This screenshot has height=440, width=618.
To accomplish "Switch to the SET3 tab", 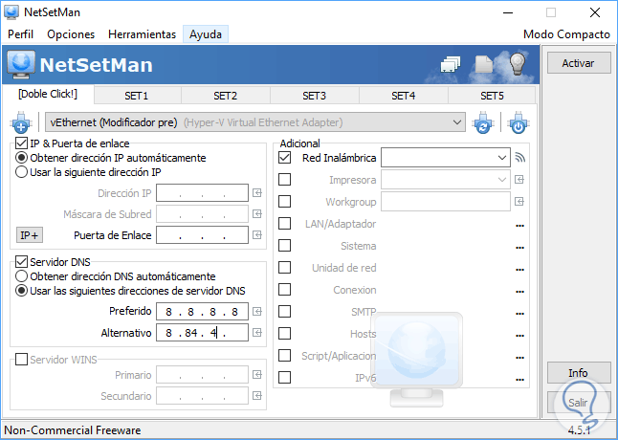I will click(314, 96).
